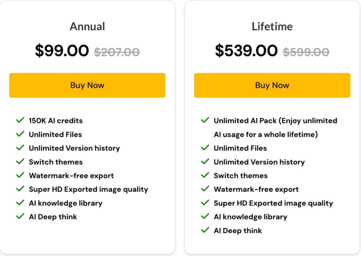This screenshot has height=256, width=361.
Task: Click checkmark beside 150K AI credits
Action: [20, 120]
